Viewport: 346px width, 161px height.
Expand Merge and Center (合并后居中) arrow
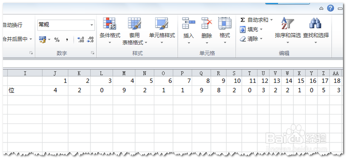(31, 39)
